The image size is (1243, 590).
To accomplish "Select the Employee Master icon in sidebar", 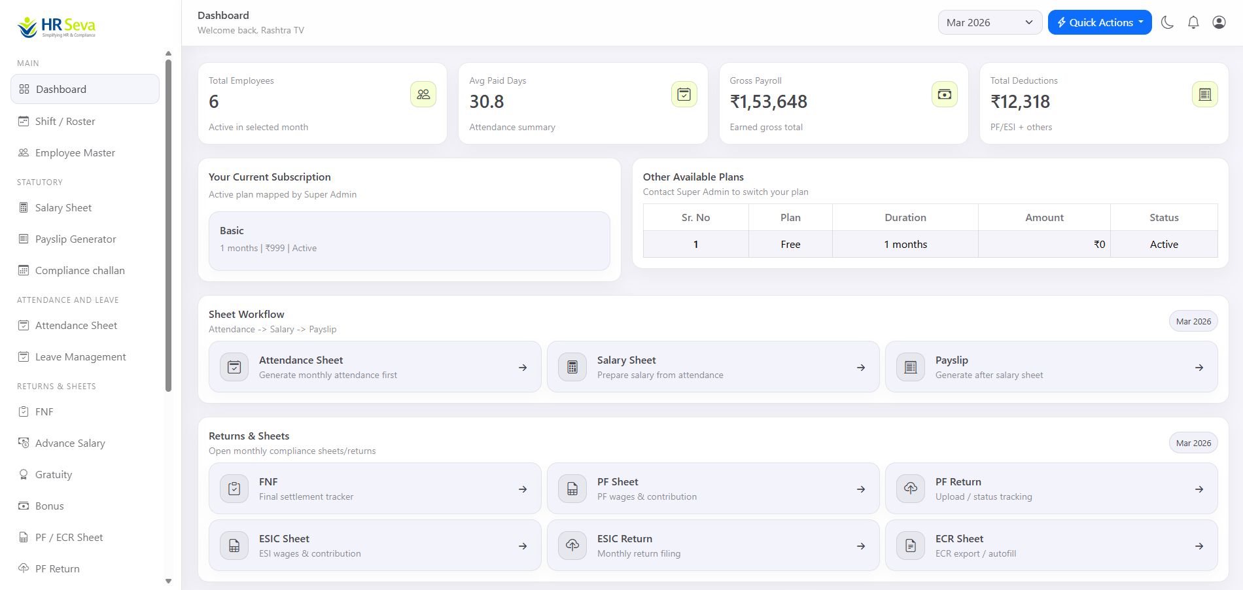I will pos(24,152).
